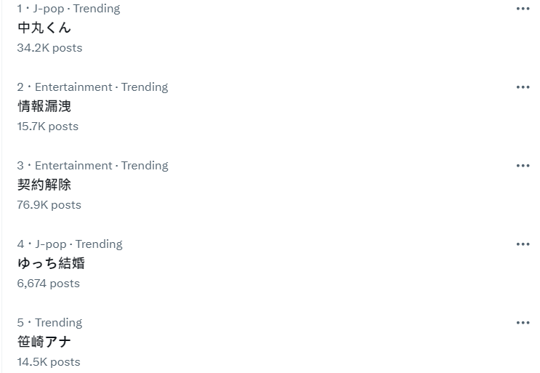Open the 笹崎アナ trending topic

44,342
